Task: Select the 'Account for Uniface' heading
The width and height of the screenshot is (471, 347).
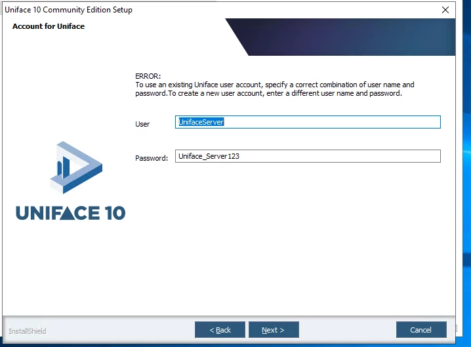Action: (x=49, y=26)
